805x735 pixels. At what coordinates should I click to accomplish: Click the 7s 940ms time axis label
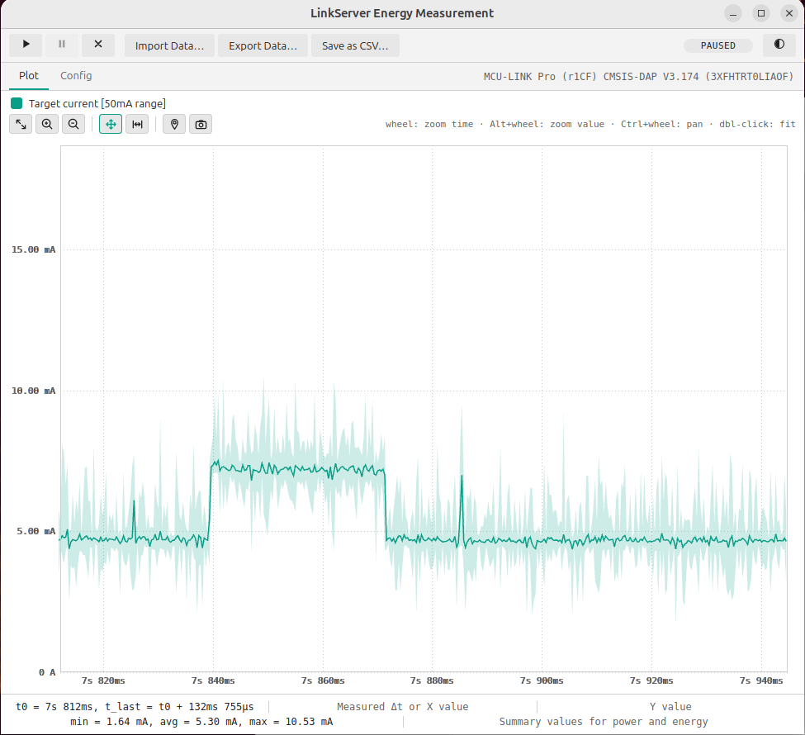[761, 680]
